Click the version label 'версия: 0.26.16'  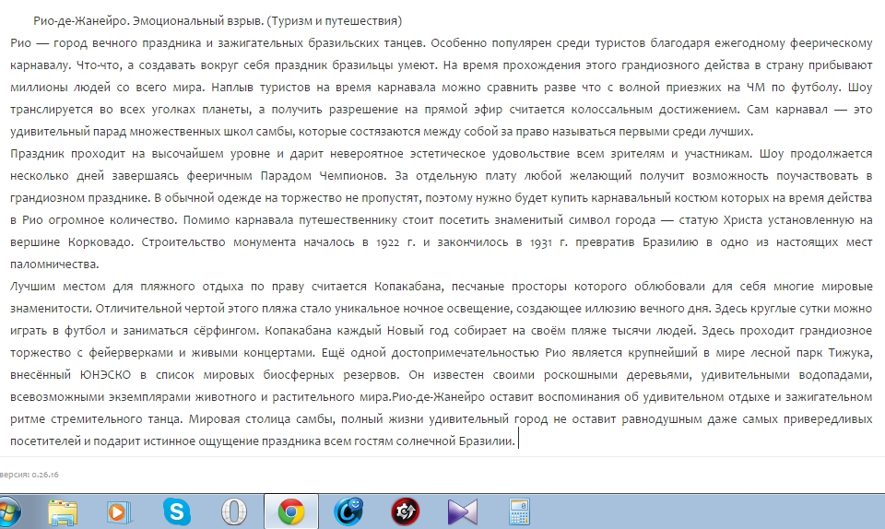29,475
